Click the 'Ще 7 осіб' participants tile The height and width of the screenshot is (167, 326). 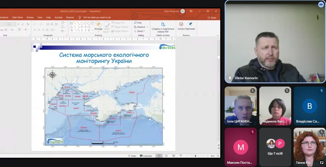275,147
